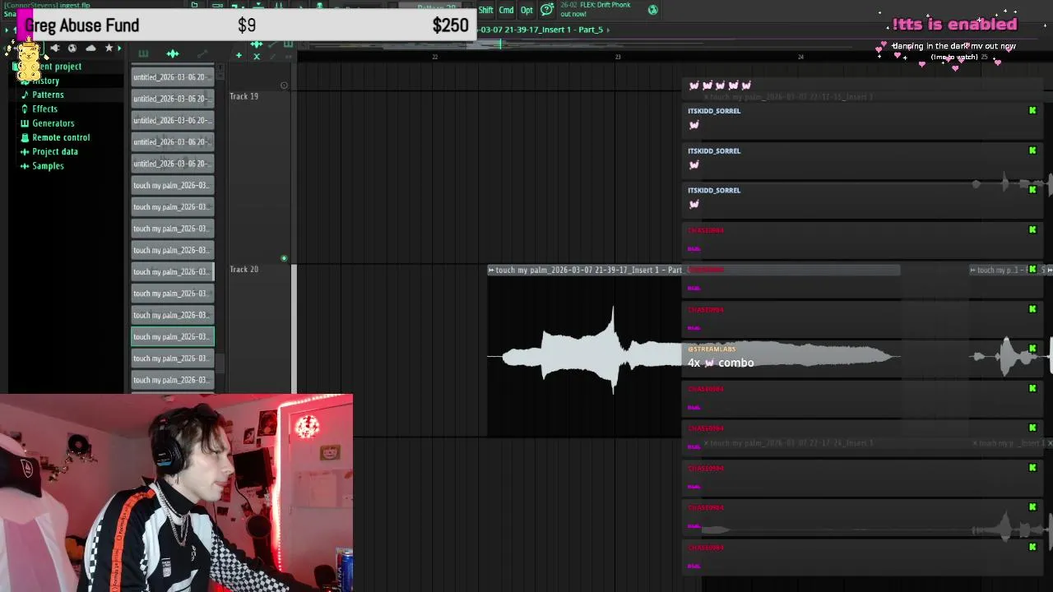Click the globe icon in browser header
The image size is (1053, 592).
(72, 49)
